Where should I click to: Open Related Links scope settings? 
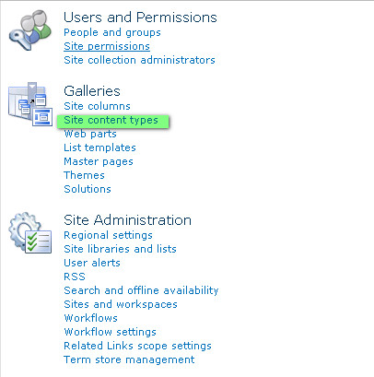[137, 346]
